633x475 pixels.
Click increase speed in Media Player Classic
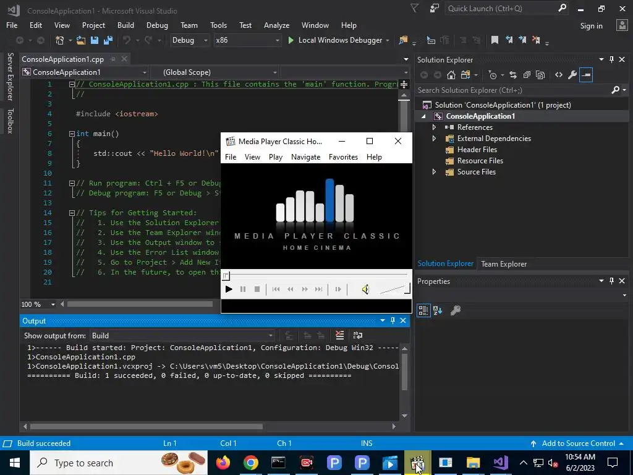(305, 289)
